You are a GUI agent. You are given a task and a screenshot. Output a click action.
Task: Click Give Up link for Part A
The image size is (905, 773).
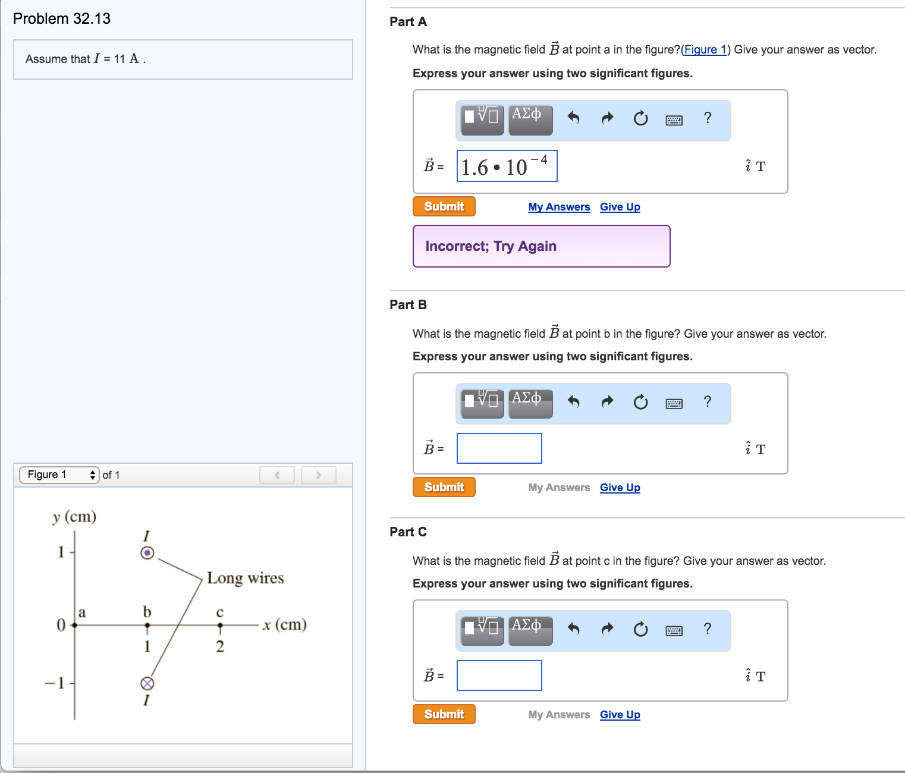pyautogui.click(x=620, y=207)
